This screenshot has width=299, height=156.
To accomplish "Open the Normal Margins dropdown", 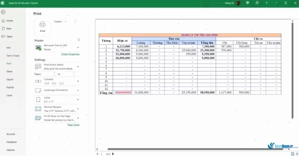I will (x=57, y=109).
